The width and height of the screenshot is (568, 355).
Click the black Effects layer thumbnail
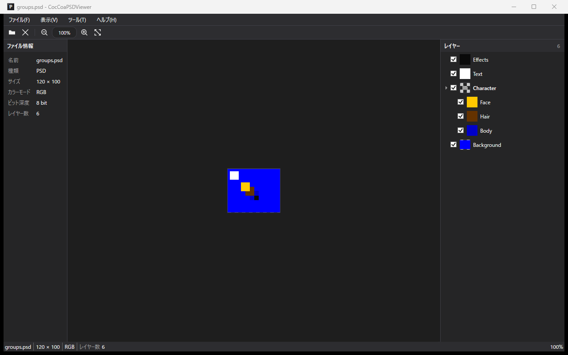point(465,59)
